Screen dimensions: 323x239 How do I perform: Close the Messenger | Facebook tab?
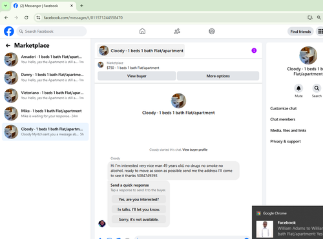point(72,6)
